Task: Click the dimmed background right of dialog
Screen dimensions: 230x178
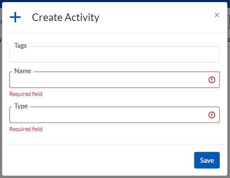Action: 229,109
